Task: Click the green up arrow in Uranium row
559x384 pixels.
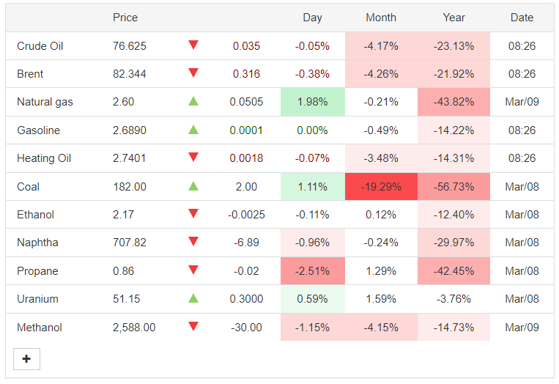Action: point(193,298)
